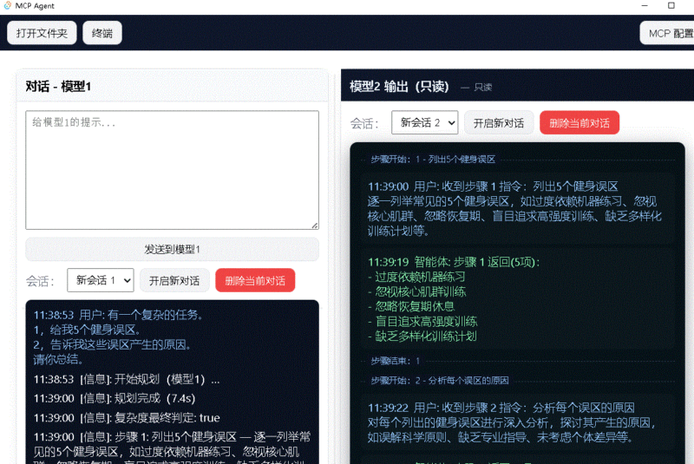Click the 缺乏多样化训练计划 list item

422,337
